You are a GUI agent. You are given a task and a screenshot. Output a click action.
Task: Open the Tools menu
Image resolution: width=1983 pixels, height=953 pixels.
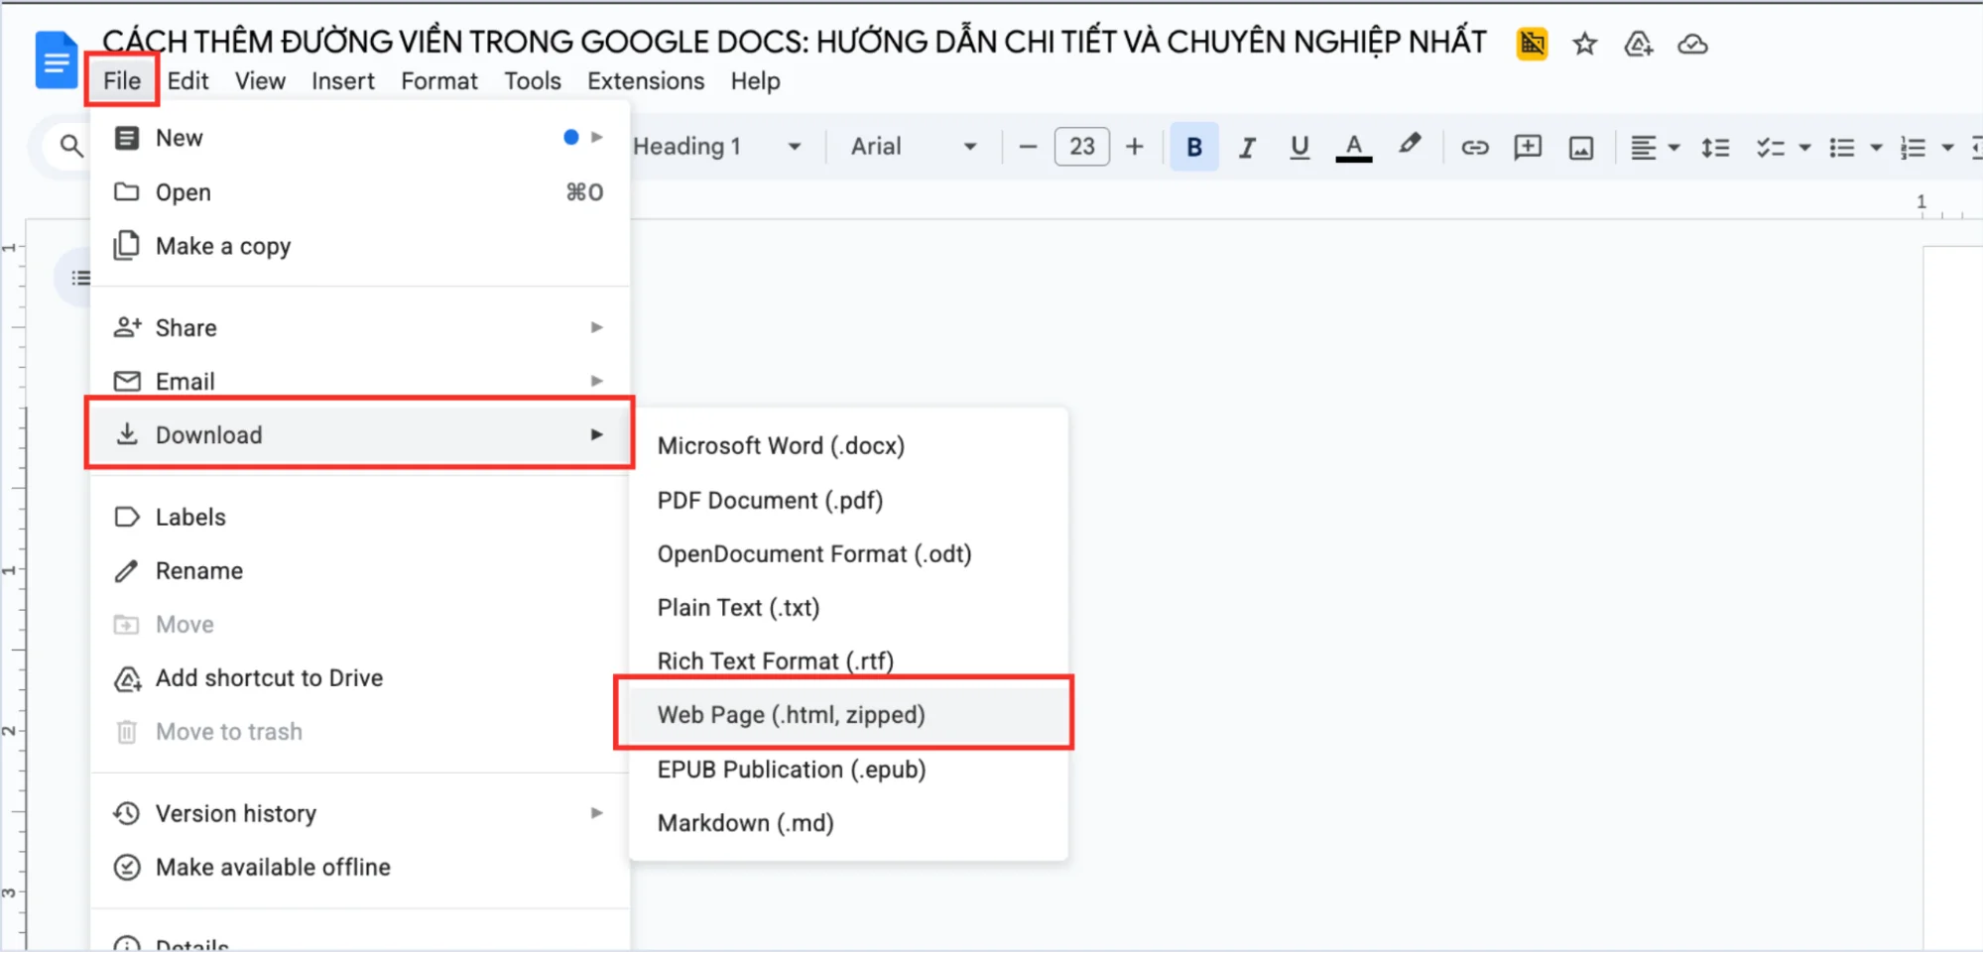coord(532,80)
